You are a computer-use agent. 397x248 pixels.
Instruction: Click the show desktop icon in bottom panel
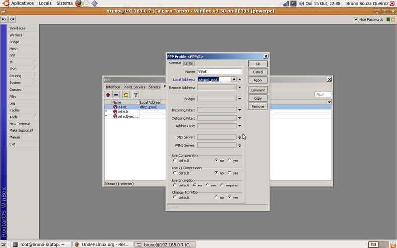[x=4, y=244]
